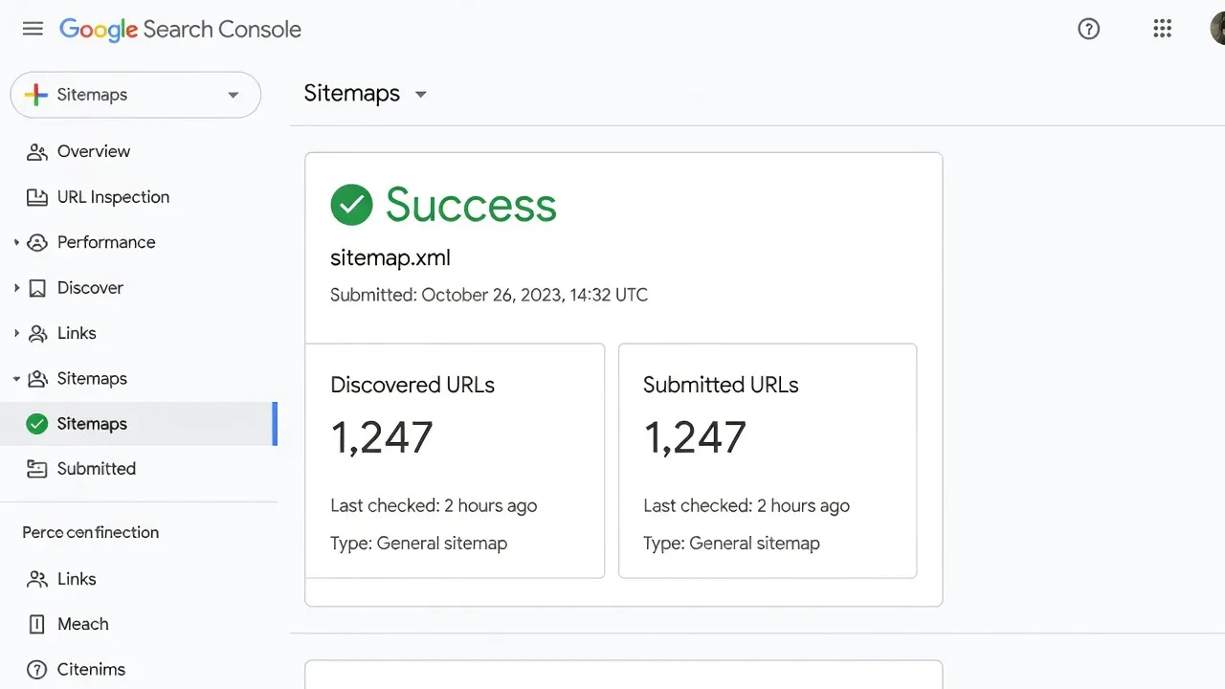The image size is (1225, 689).
Task: Select the Discovered URLs card
Action: coord(455,461)
